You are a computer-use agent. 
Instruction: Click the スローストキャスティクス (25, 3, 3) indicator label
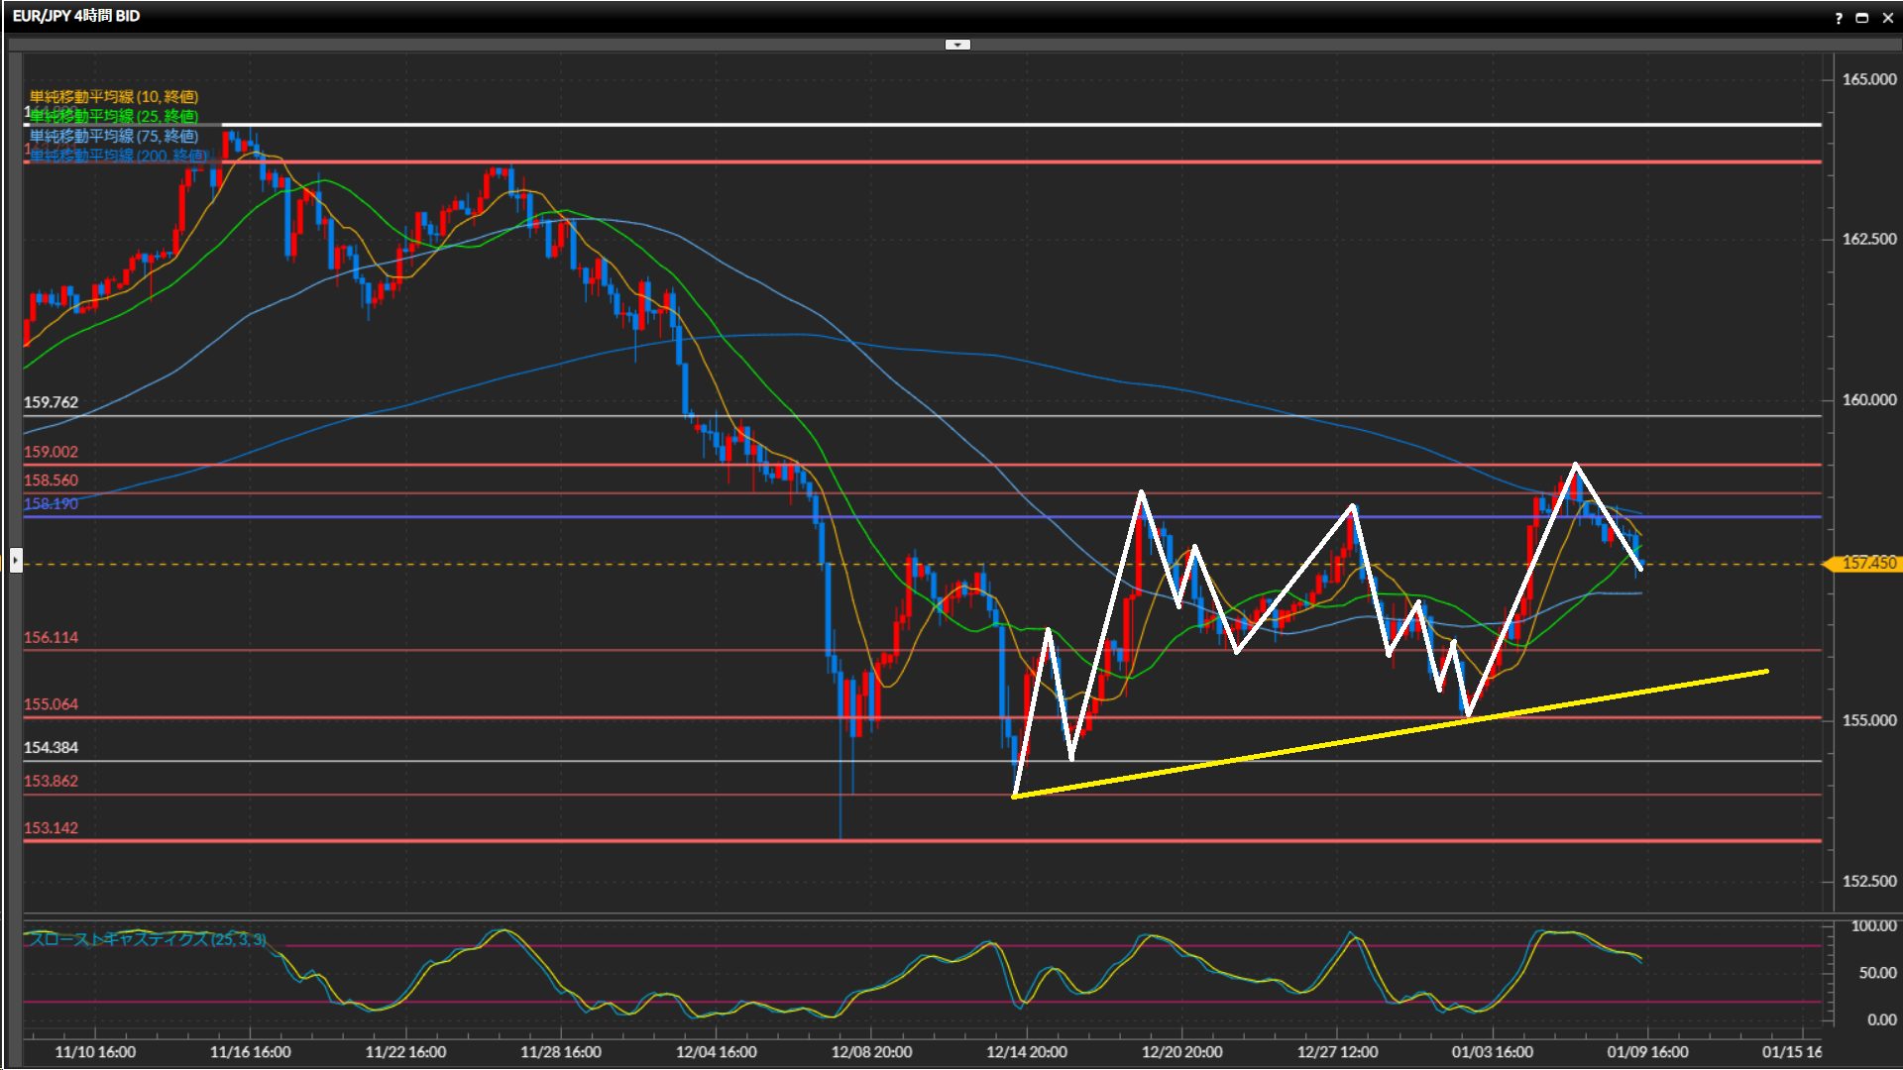(x=147, y=938)
